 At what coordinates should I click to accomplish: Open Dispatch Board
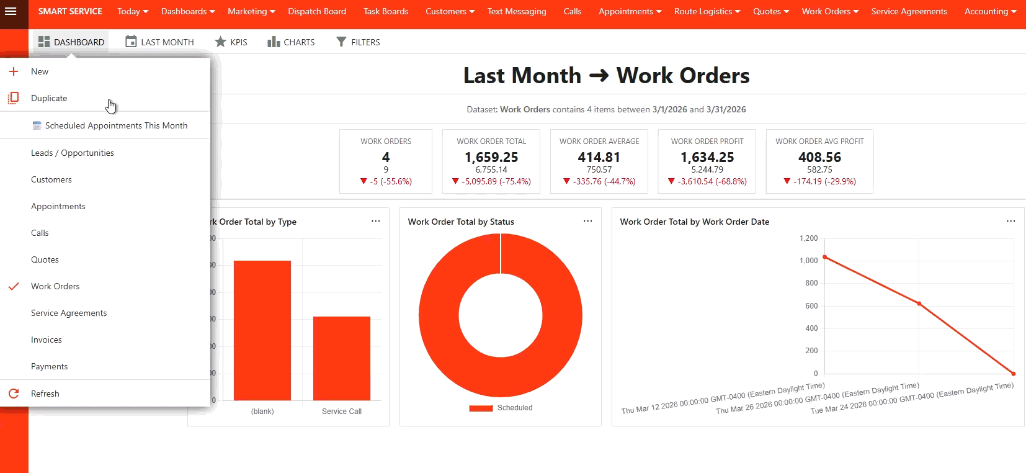[317, 11]
